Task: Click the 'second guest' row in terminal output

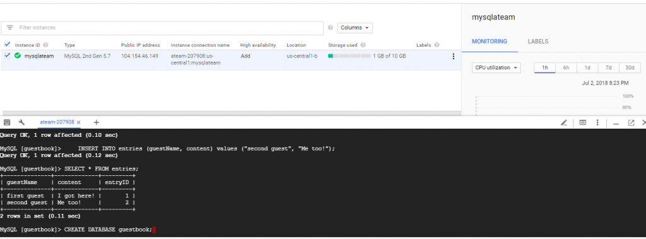Action: [x=68, y=202]
